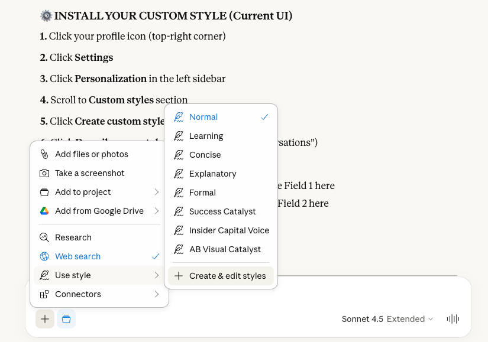Click the camera screenshot icon

44,173
